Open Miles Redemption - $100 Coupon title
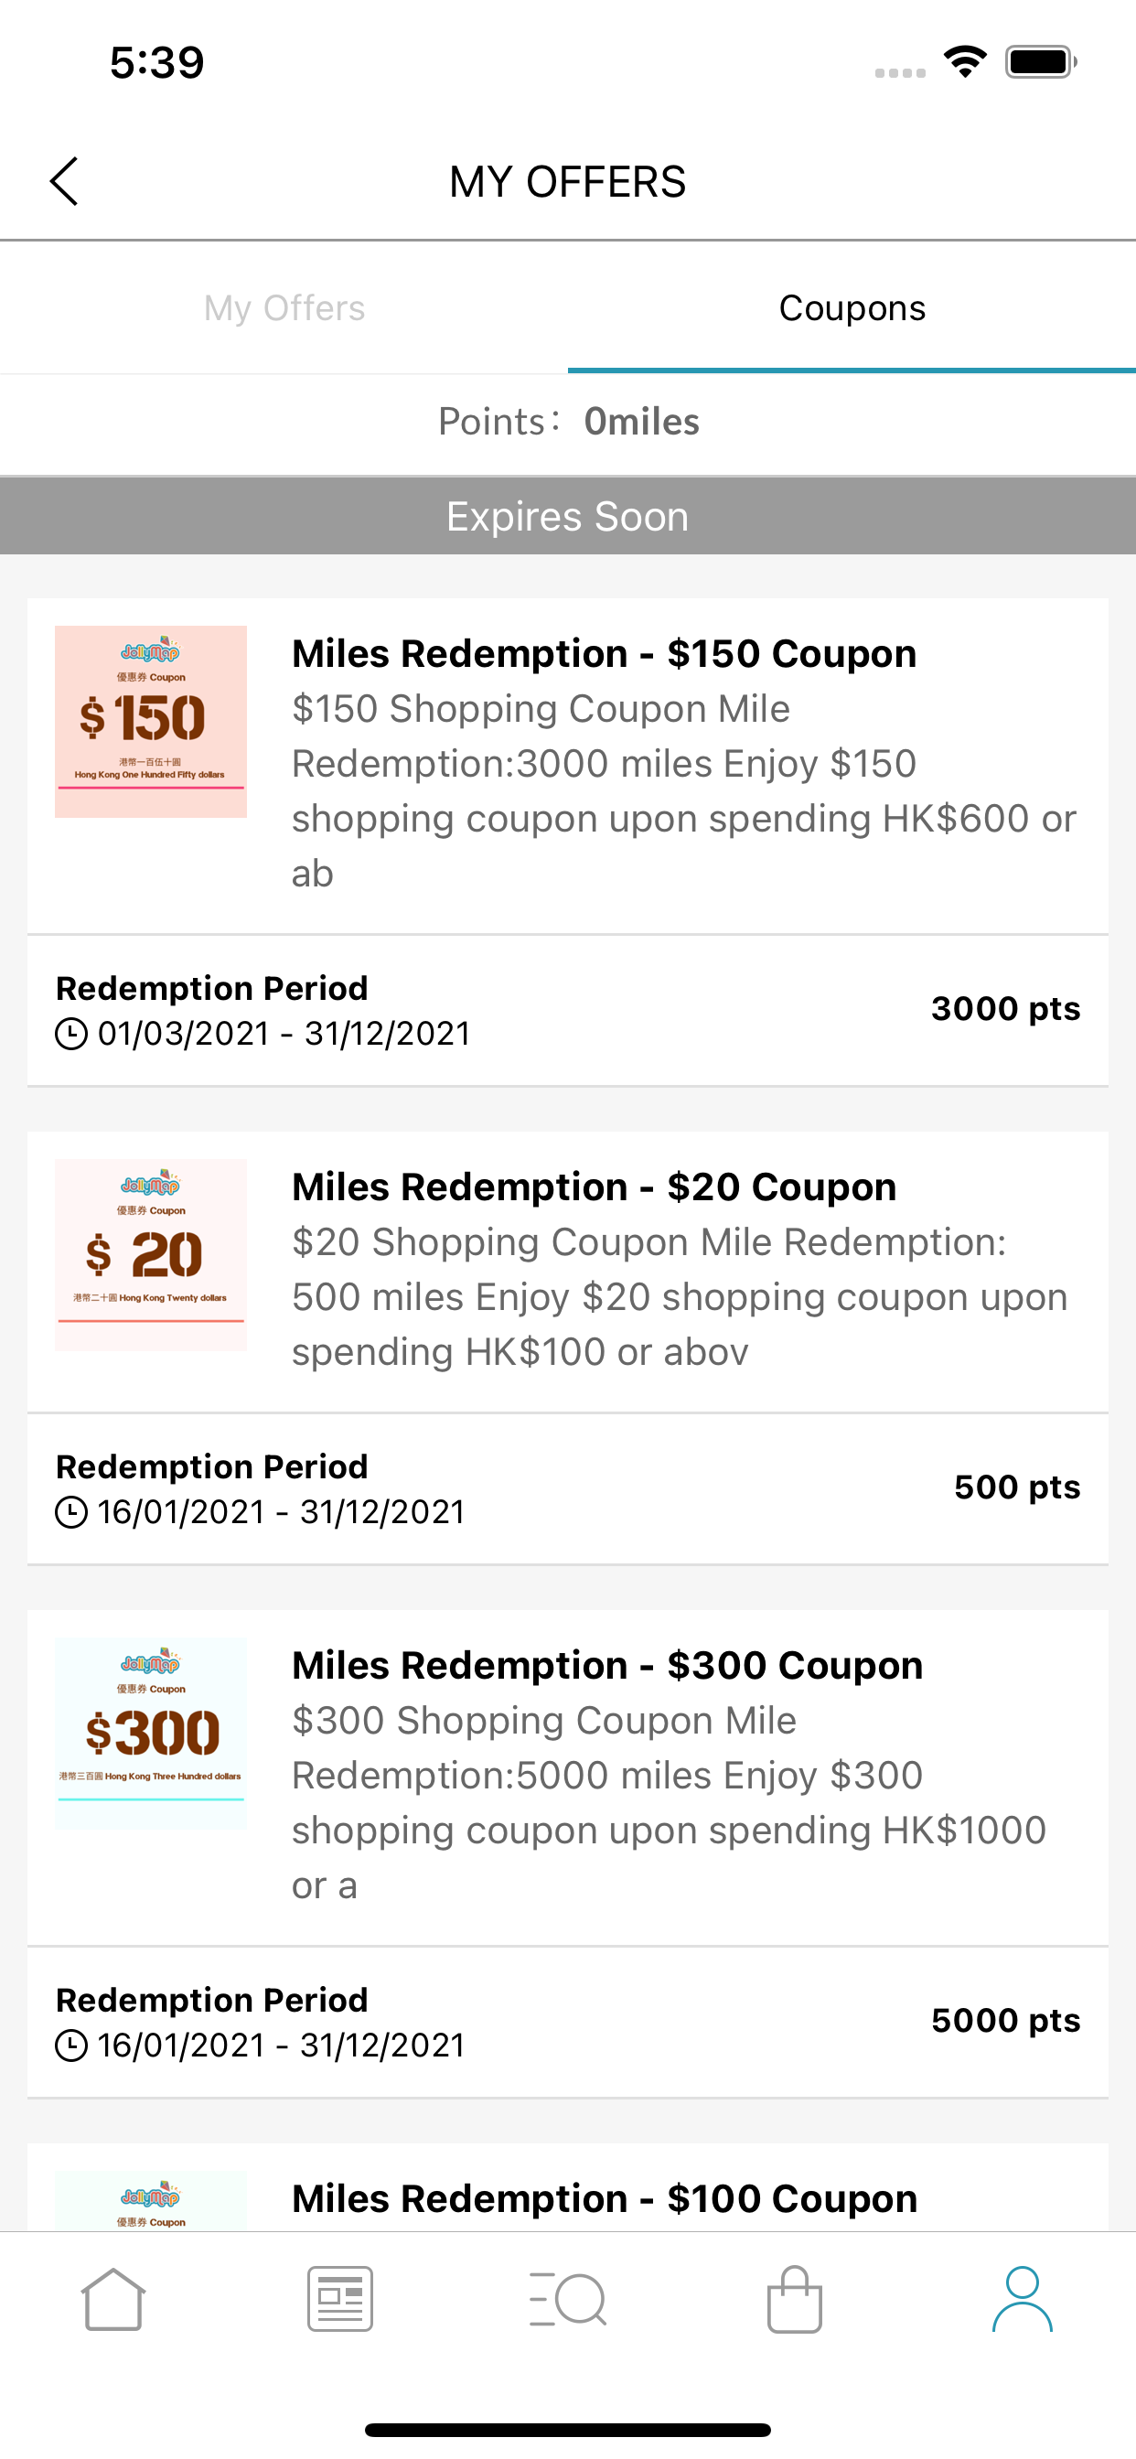Image resolution: width=1136 pixels, height=2459 pixels. pos(605,2198)
